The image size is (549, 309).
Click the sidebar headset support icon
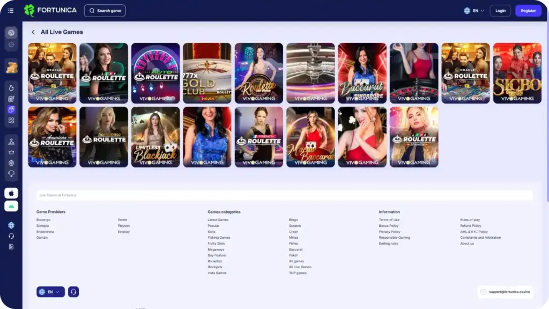click(11, 236)
